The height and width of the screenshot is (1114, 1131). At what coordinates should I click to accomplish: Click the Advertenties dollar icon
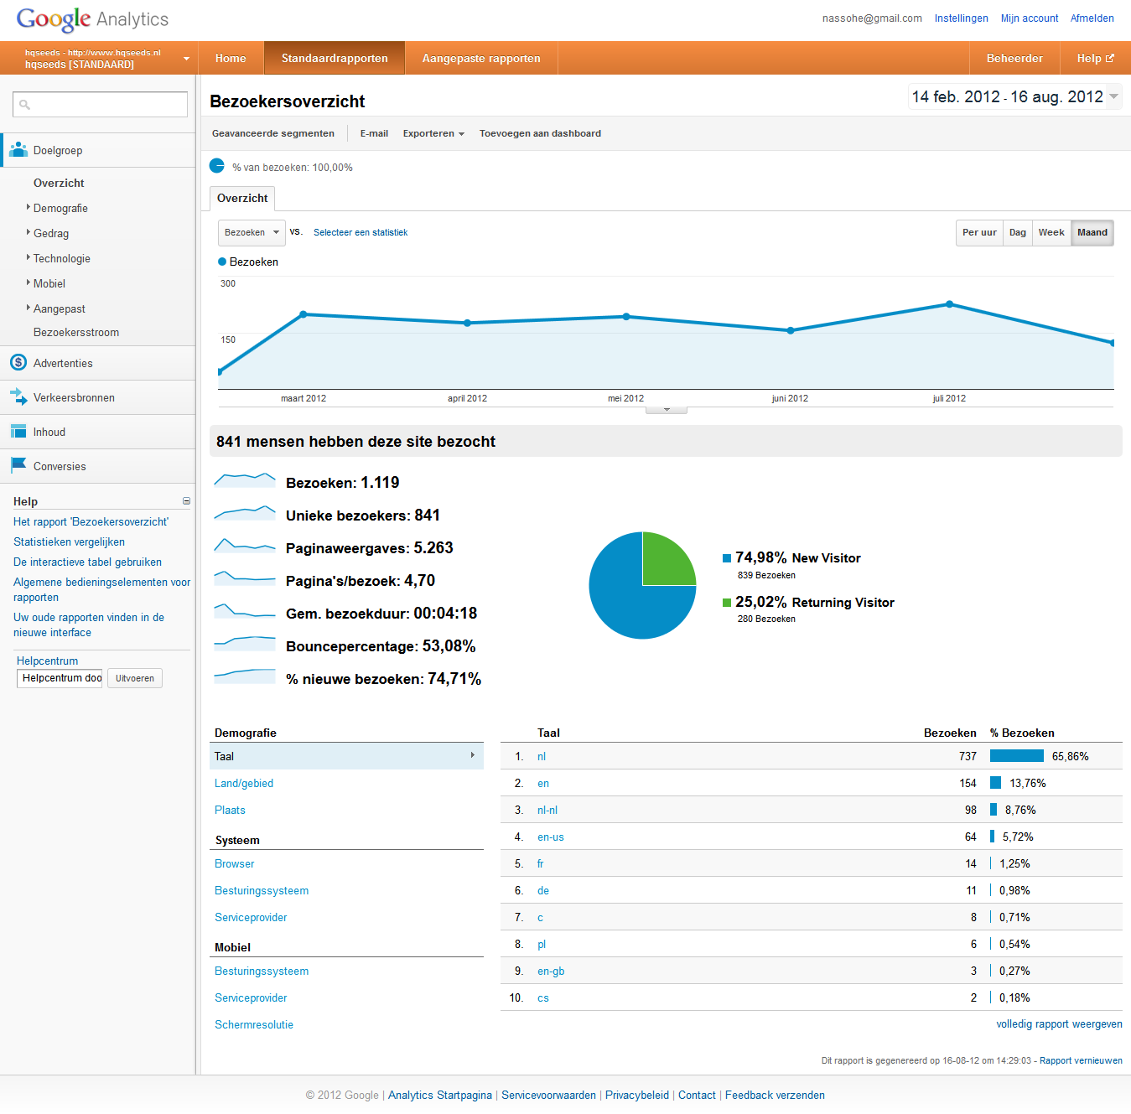point(18,362)
